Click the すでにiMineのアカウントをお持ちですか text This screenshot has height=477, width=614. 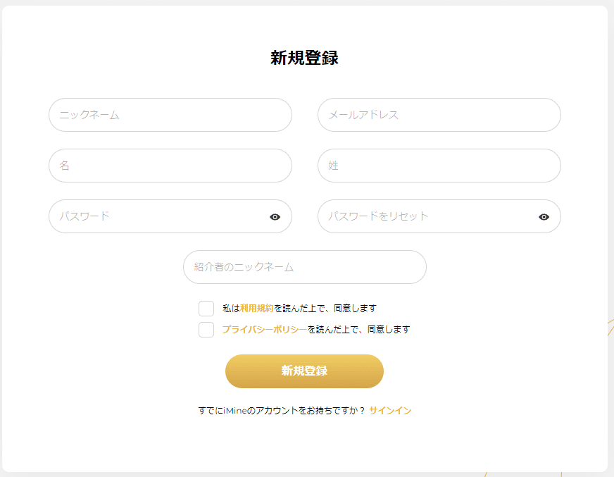tap(281, 411)
